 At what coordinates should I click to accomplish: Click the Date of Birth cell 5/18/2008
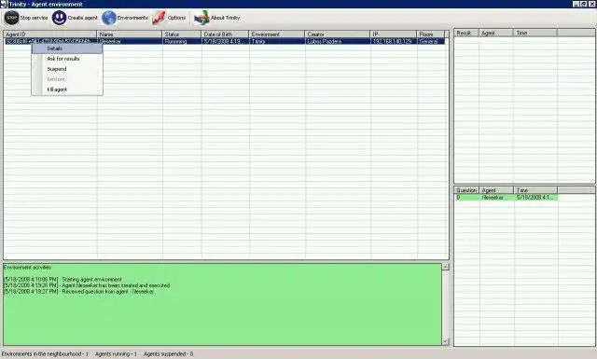coord(226,41)
